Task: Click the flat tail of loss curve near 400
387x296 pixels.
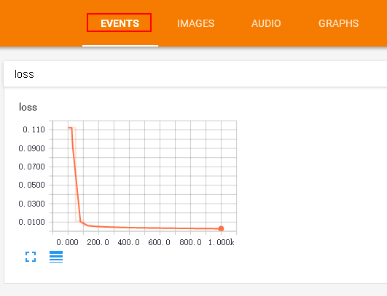Action: pyautogui.click(x=129, y=228)
